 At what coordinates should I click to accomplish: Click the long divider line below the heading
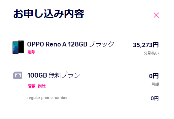[x=86, y=33]
